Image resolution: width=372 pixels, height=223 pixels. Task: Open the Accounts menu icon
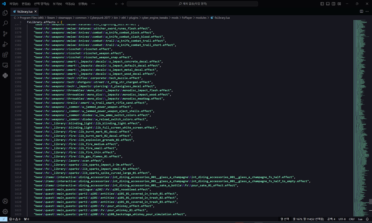pyautogui.click(x=5, y=201)
